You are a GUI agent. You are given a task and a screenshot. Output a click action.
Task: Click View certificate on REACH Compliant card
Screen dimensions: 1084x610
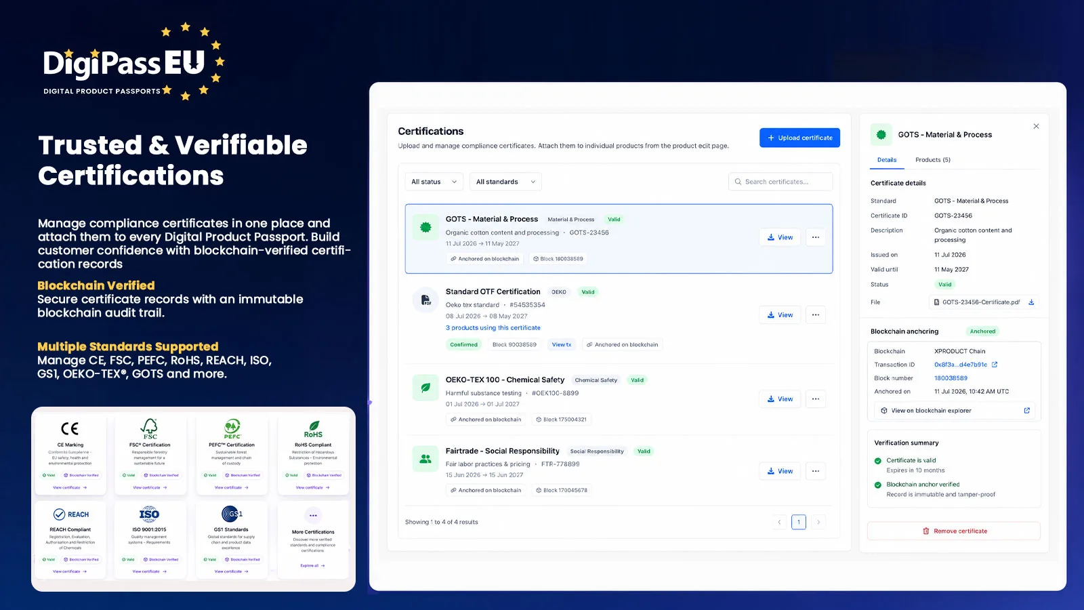(70, 571)
